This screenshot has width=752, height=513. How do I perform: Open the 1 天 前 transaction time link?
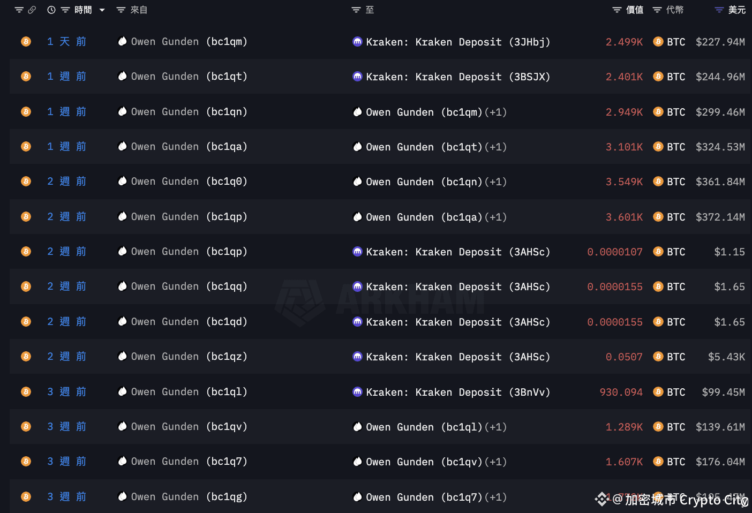pyautogui.click(x=66, y=42)
